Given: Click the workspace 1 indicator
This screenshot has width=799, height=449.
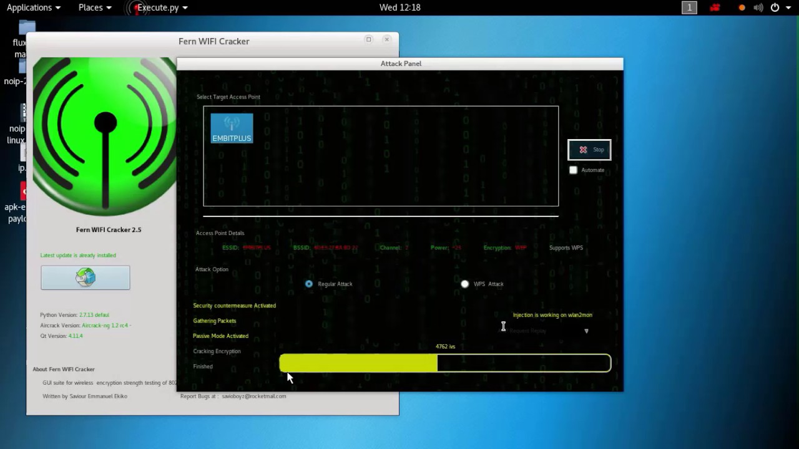Looking at the screenshot, I should [689, 7].
